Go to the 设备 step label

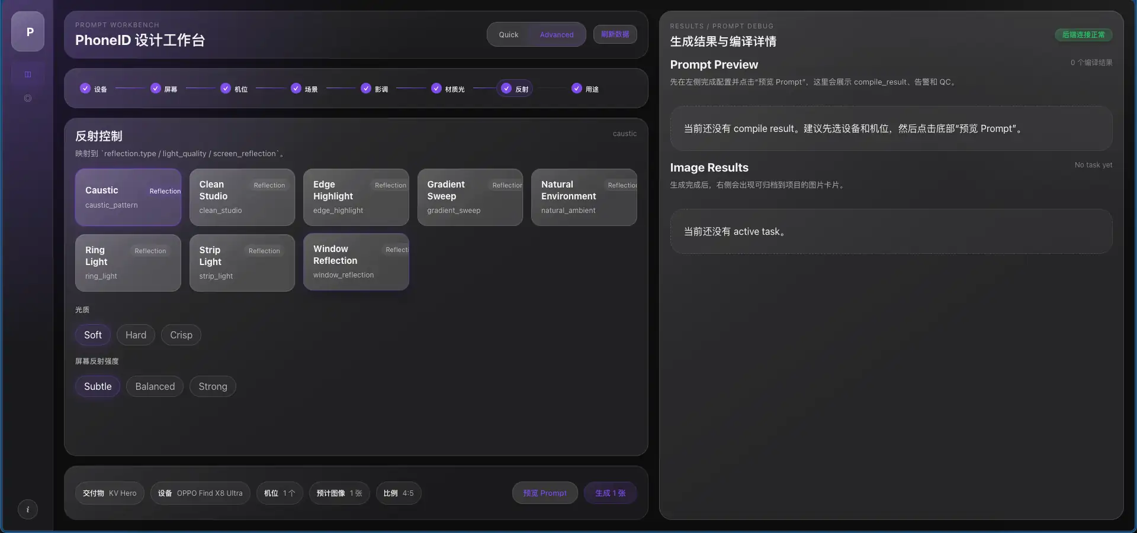101,89
